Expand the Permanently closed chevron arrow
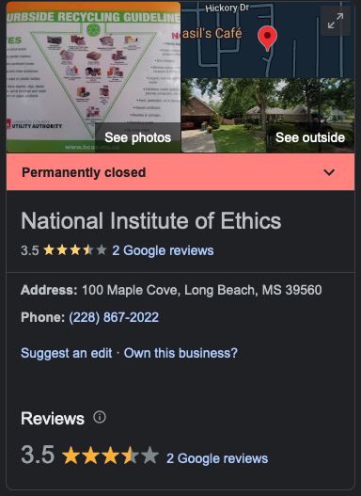 click(329, 172)
